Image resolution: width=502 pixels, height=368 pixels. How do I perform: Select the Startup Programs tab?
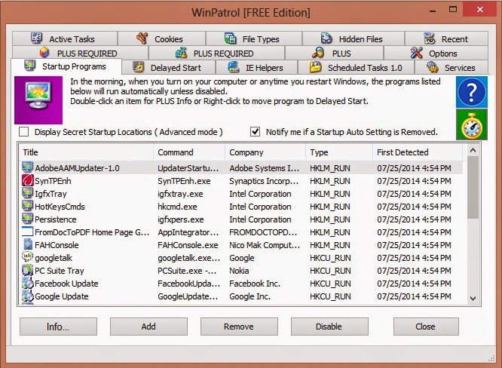tap(66, 66)
